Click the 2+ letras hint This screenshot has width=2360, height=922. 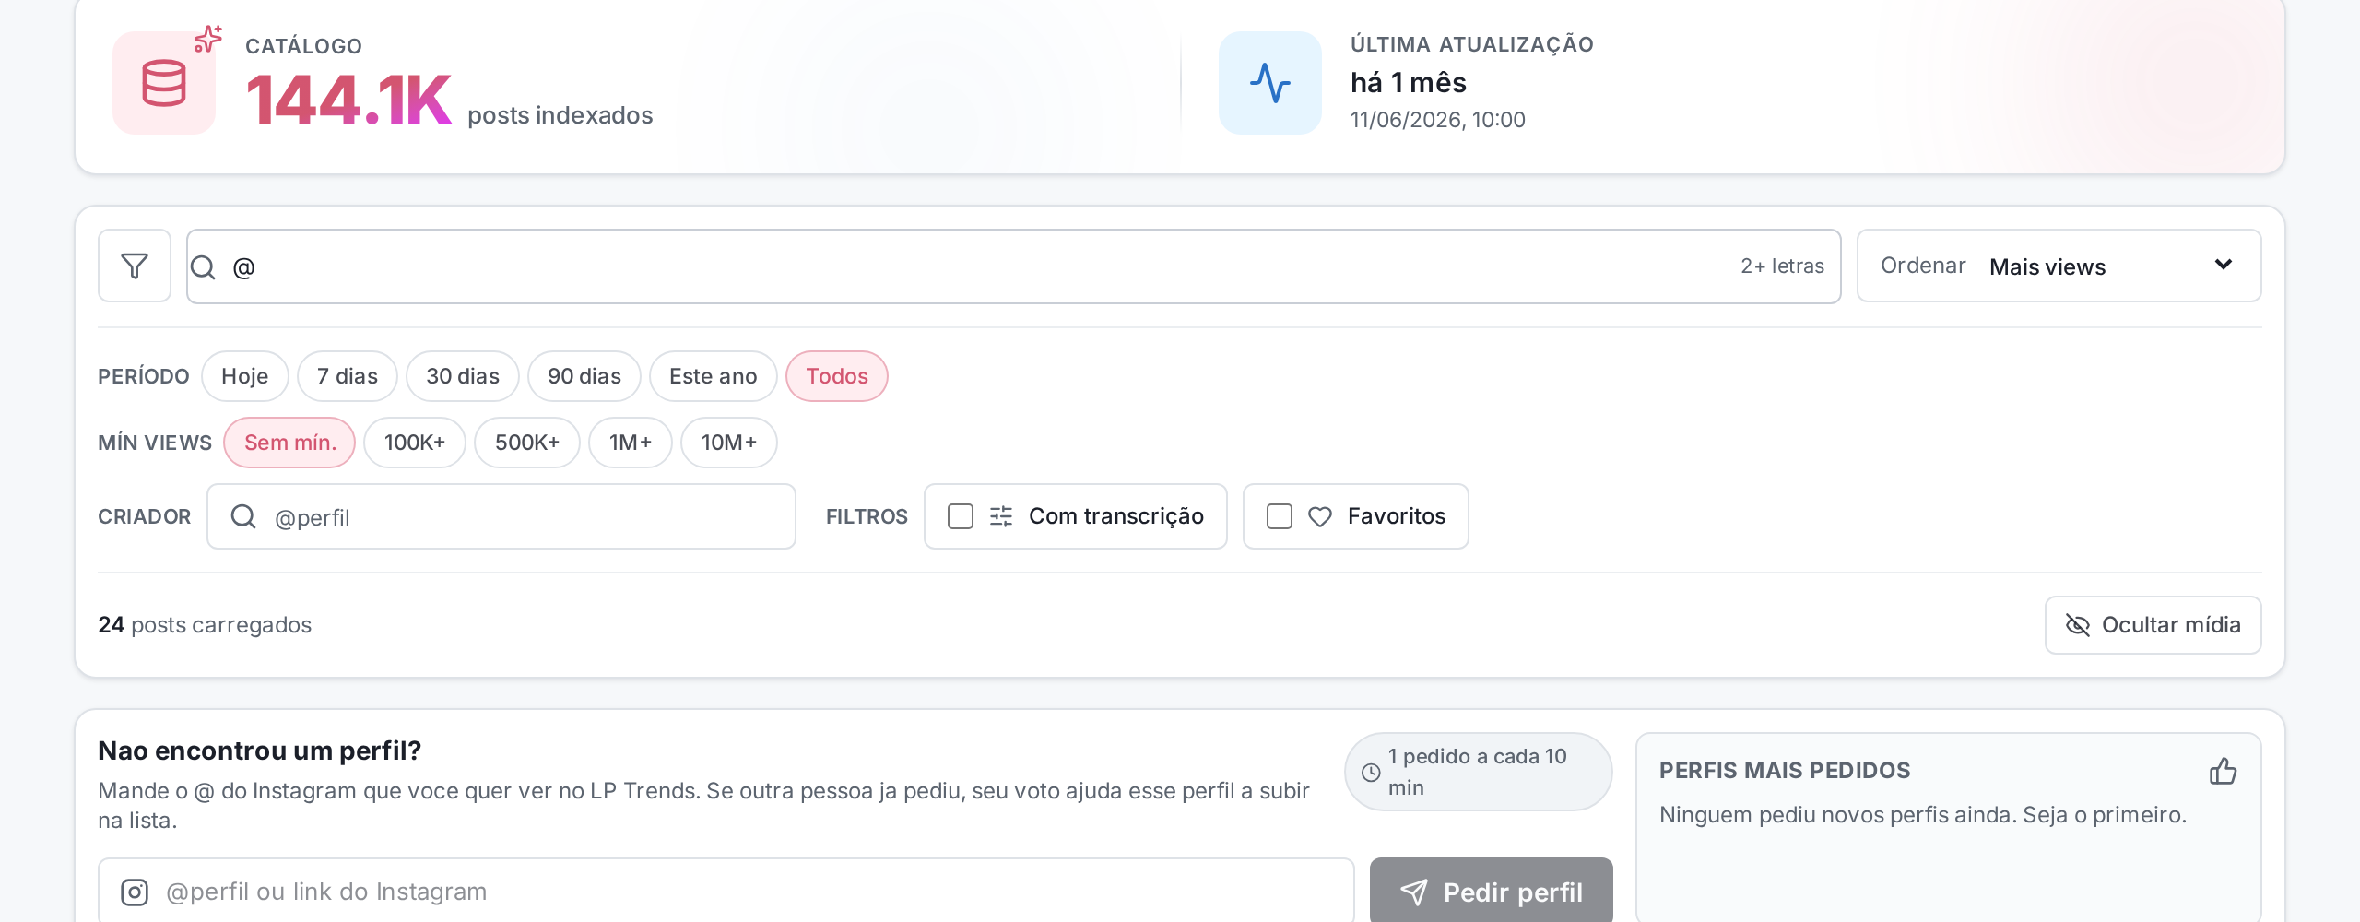tap(1783, 266)
